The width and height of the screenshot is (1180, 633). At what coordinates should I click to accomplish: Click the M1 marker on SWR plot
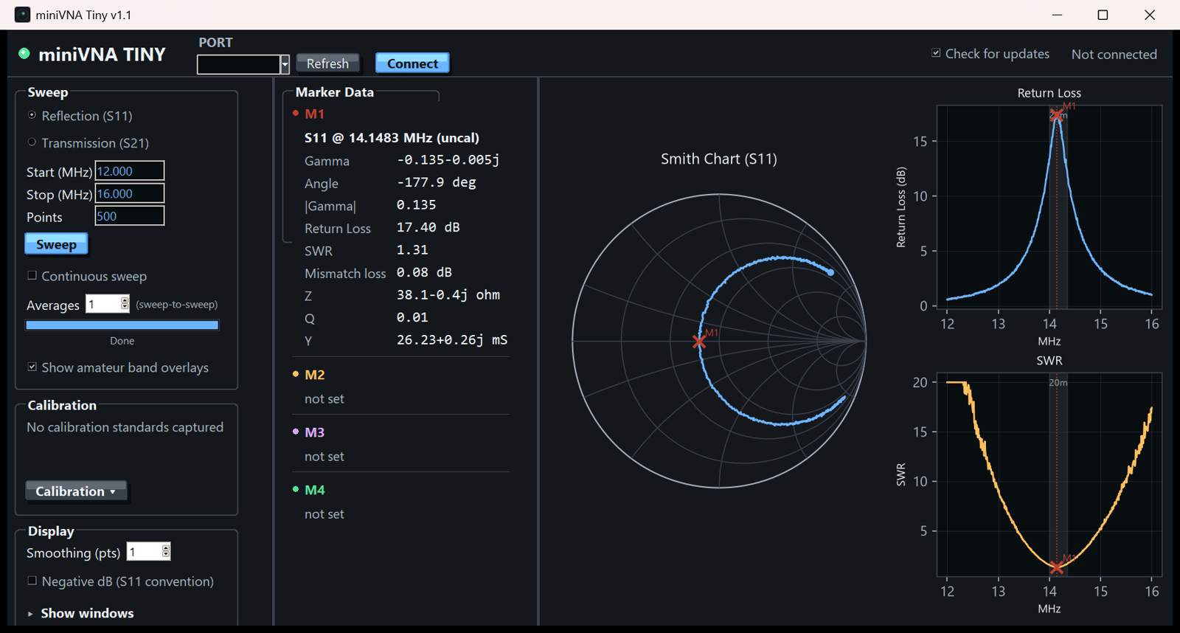click(1057, 567)
